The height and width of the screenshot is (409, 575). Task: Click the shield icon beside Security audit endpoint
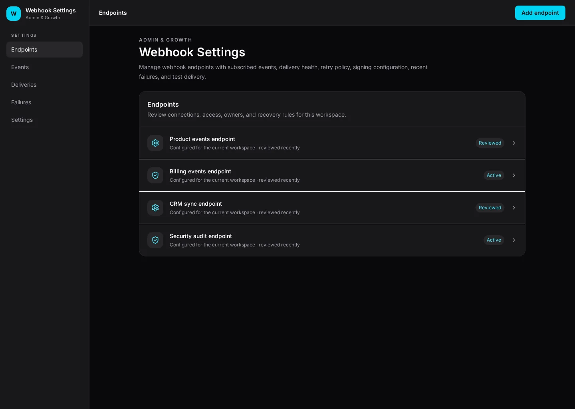pyautogui.click(x=155, y=240)
